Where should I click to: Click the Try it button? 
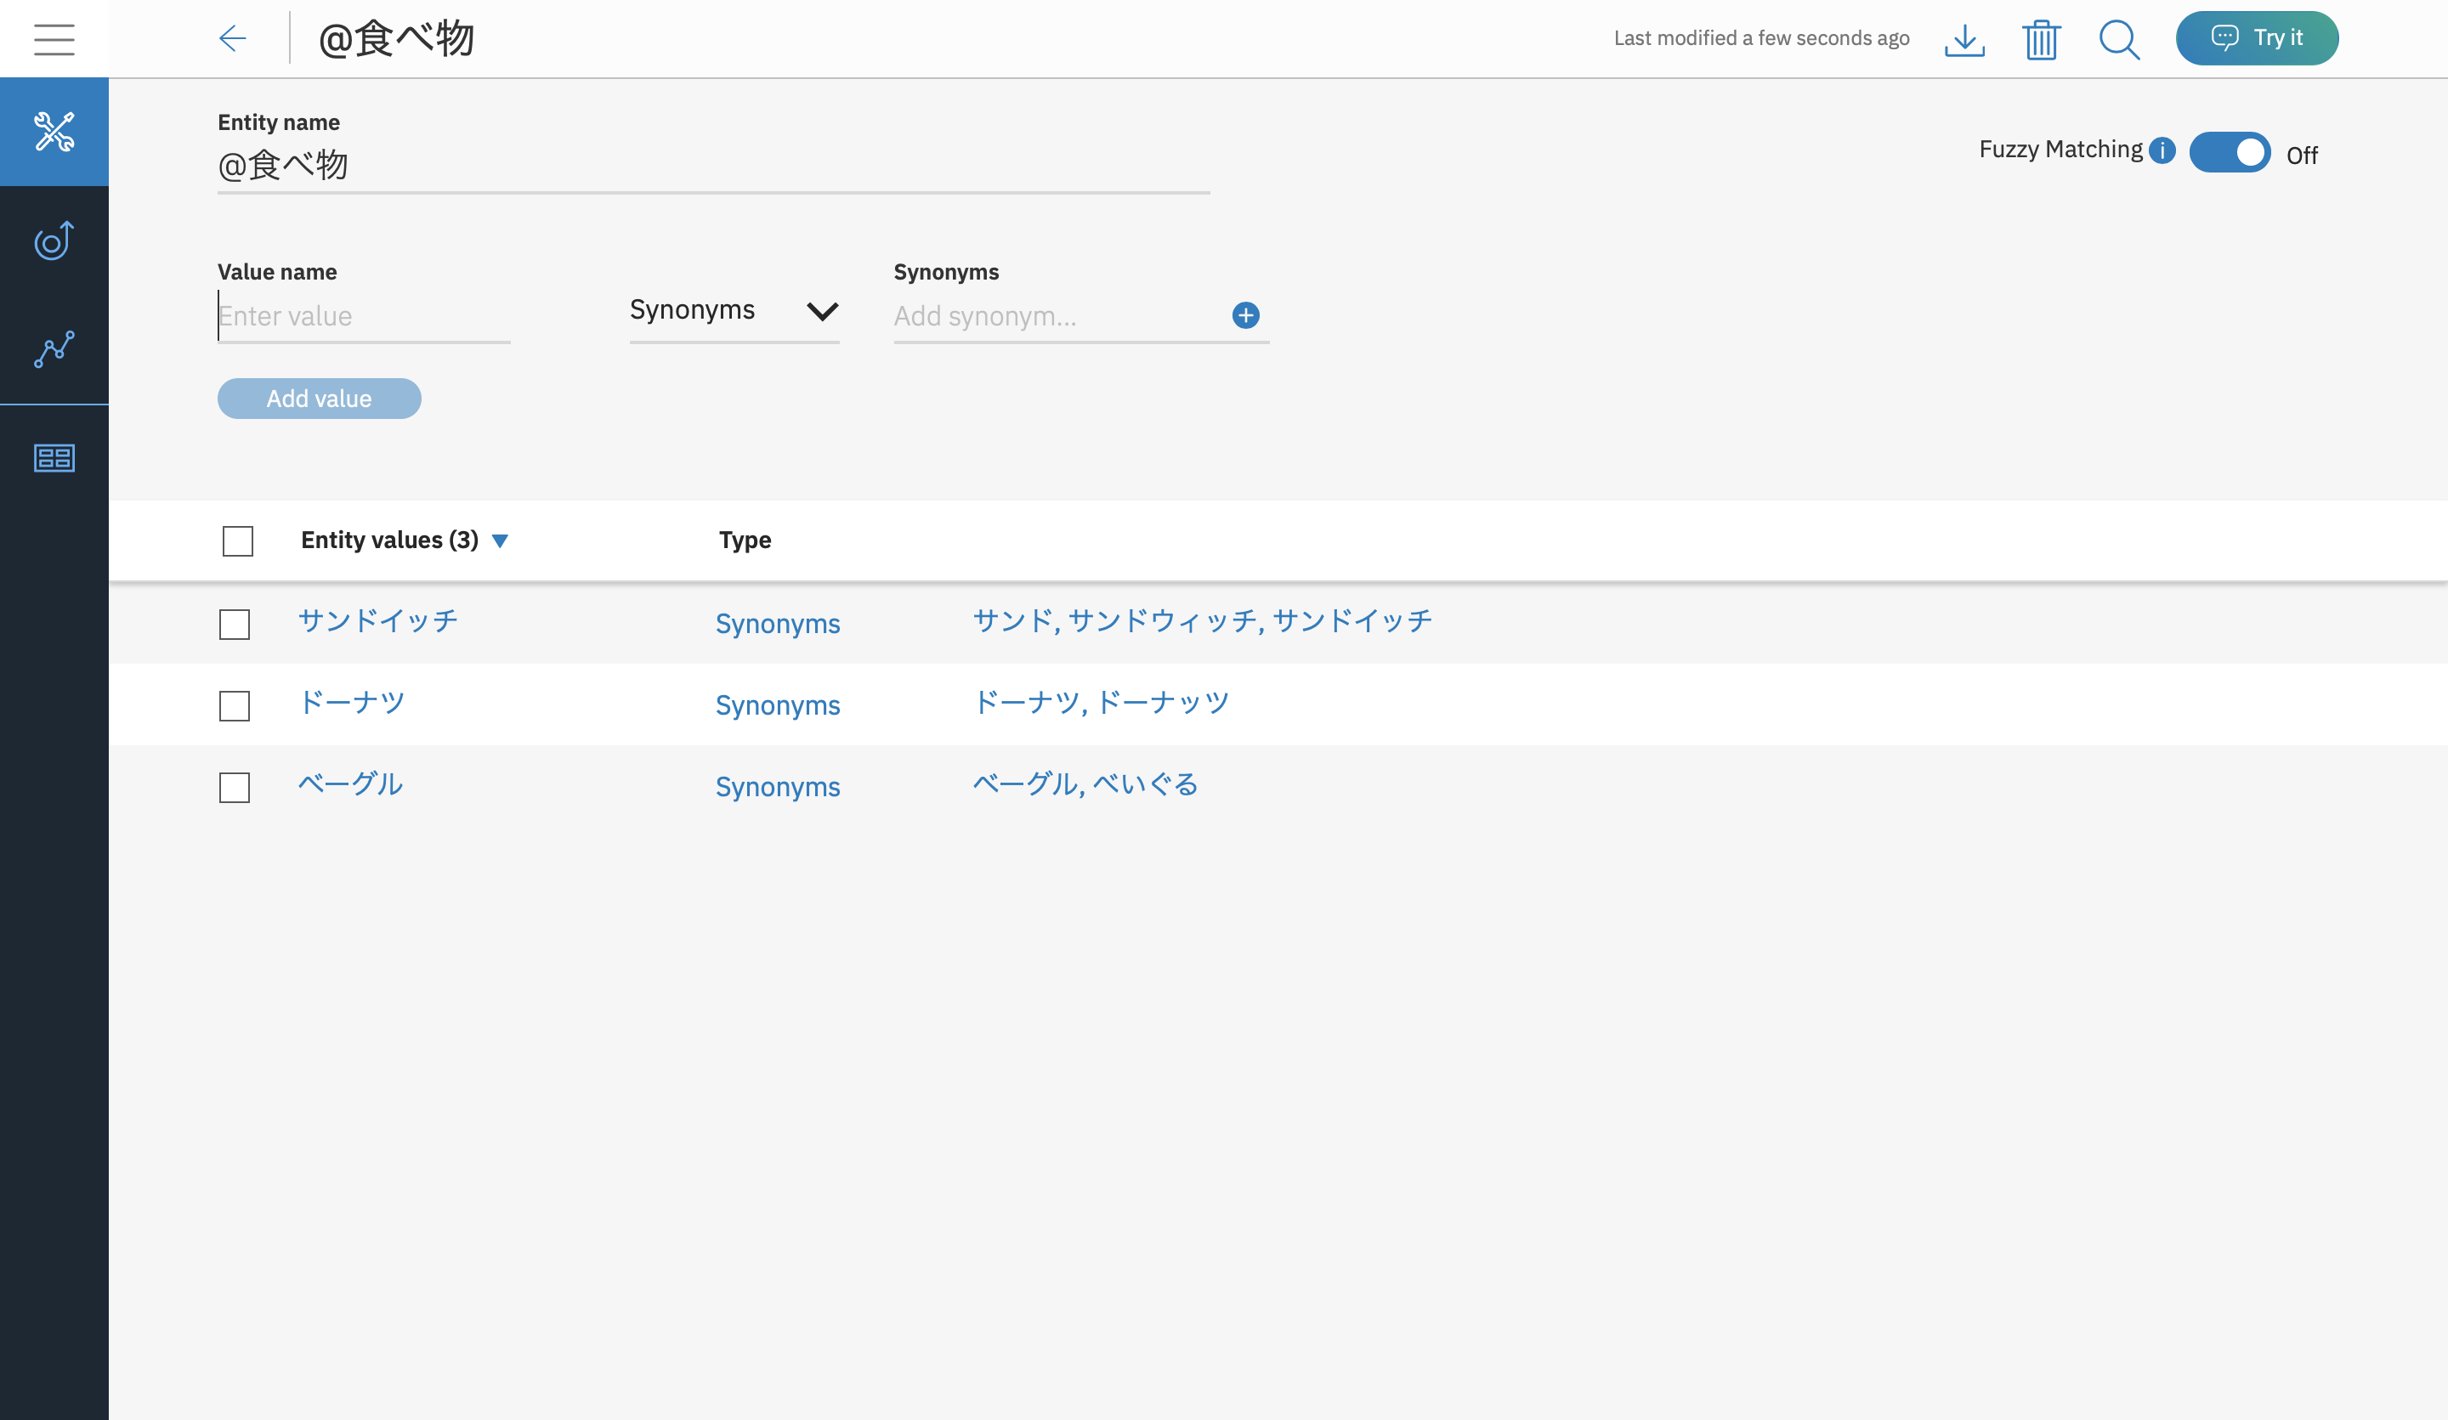click(x=2256, y=38)
